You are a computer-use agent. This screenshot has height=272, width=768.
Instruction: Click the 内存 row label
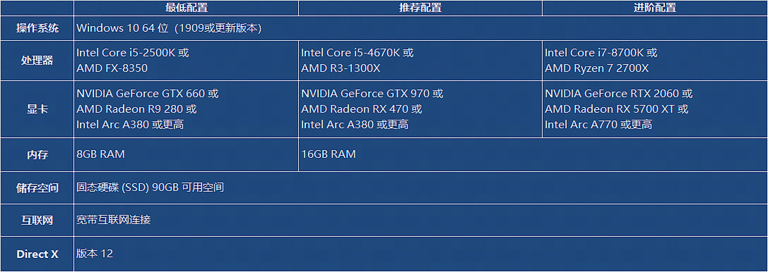coord(37,155)
